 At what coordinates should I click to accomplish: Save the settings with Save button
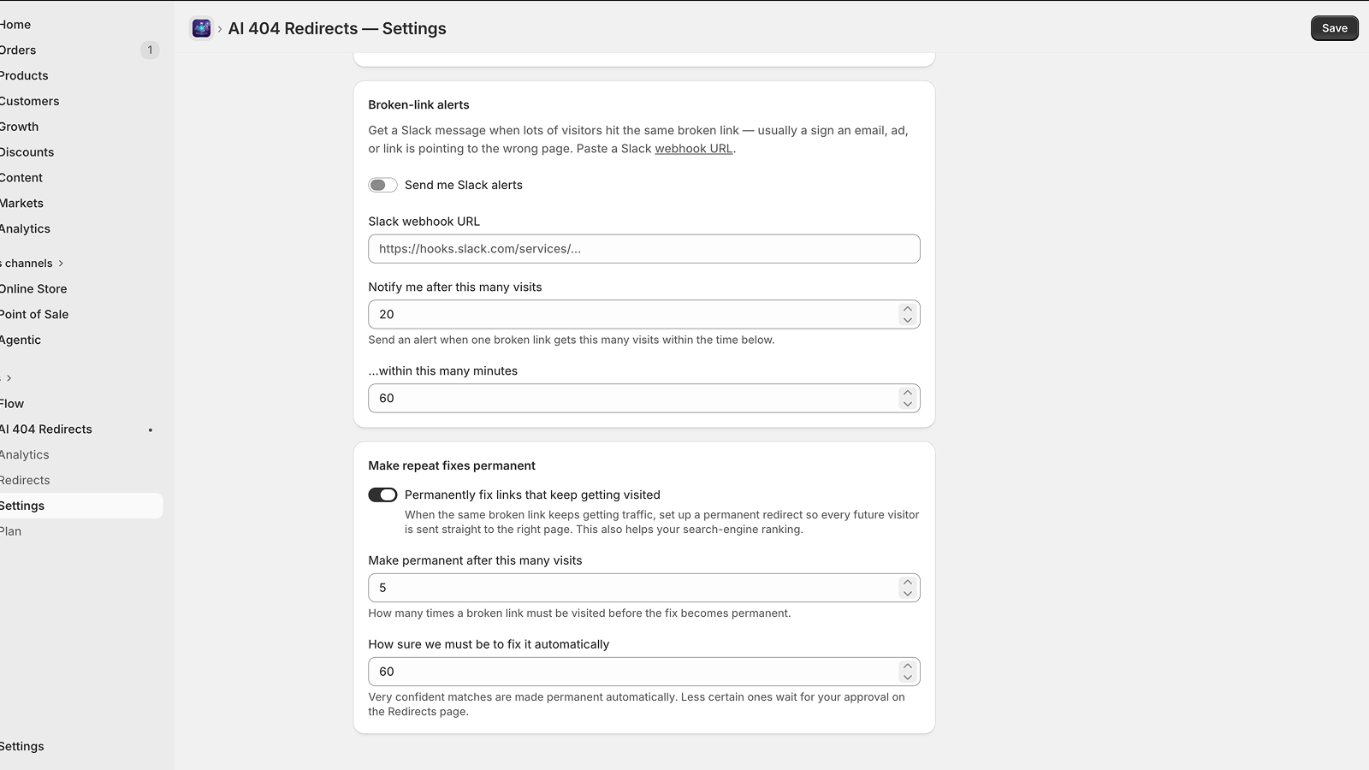pos(1334,28)
